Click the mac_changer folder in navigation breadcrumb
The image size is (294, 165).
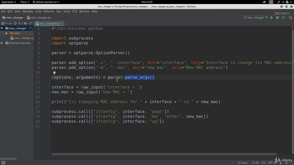pos(13,17)
